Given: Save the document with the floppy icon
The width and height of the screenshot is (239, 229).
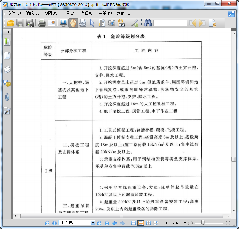Looking at the screenshot, I should click(20, 23).
